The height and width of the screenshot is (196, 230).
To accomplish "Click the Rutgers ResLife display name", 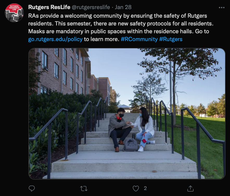I will coord(49,7).
